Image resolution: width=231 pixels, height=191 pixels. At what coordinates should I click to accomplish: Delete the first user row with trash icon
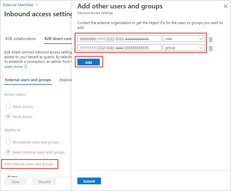pyautogui.click(x=211, y=40)
